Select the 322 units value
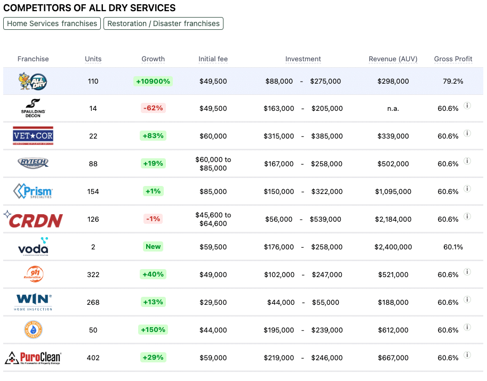This screenshot has height=381, width=487. 93,274
